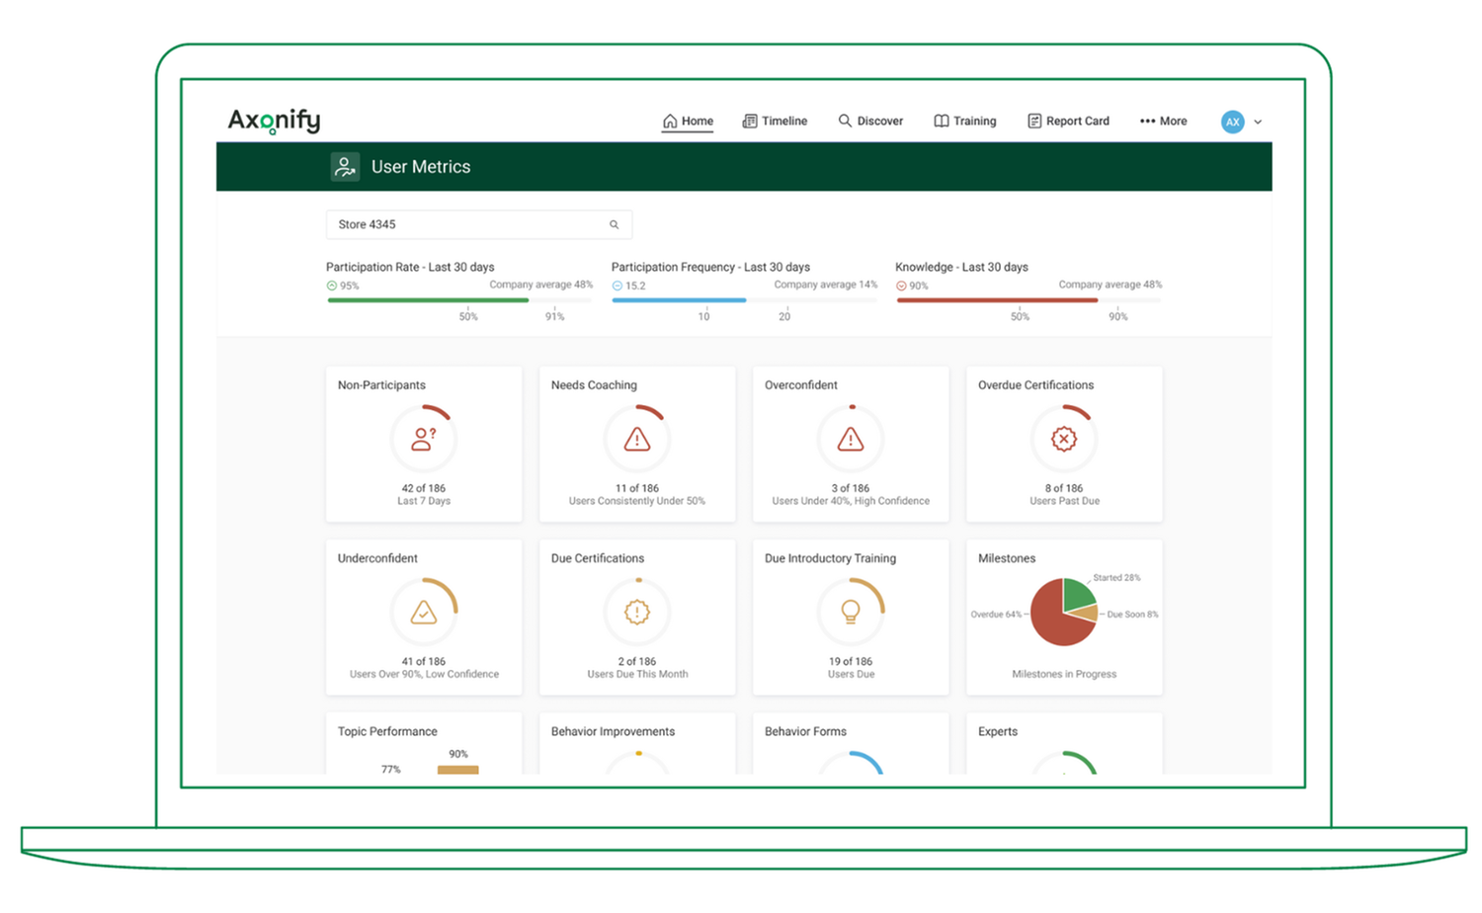Viewport: 1482px width, 913px height.
Task: Click the Needs Coaching warning triangle icon
Action: (637, 439)
